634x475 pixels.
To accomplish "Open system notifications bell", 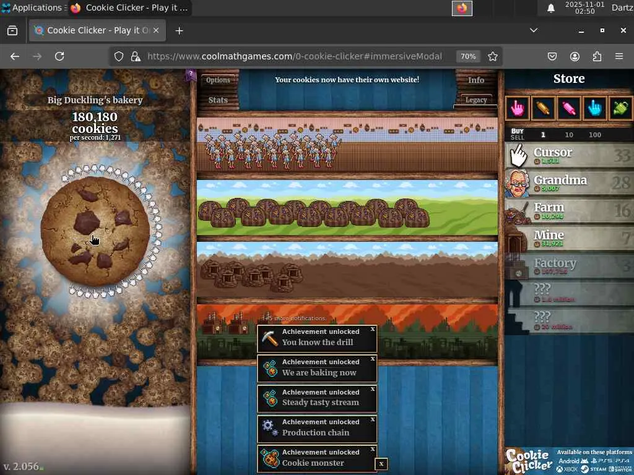I will (550, 8).
